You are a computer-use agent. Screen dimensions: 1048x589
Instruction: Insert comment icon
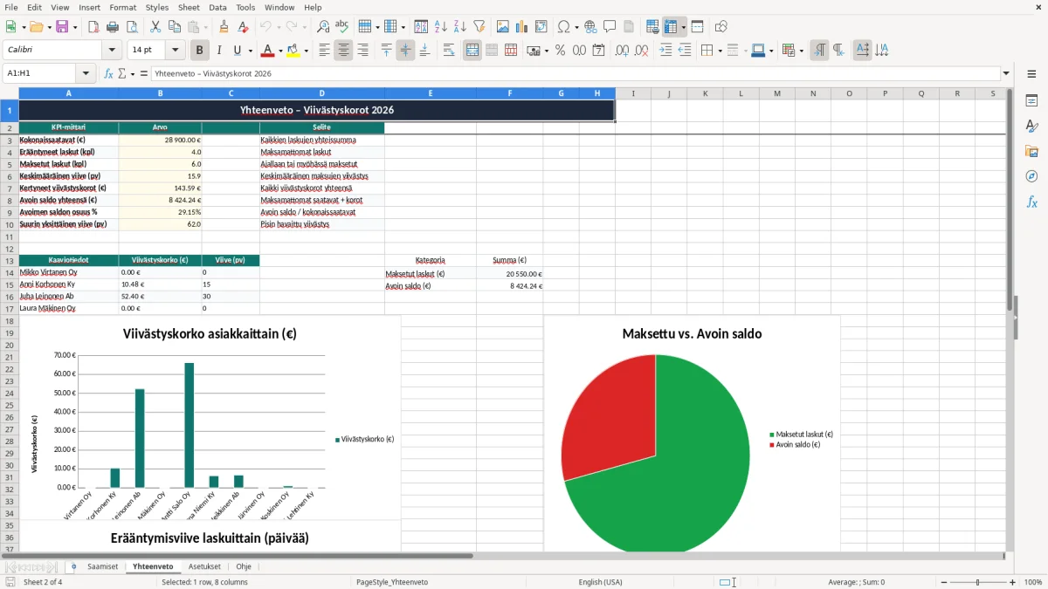(610, 27)
